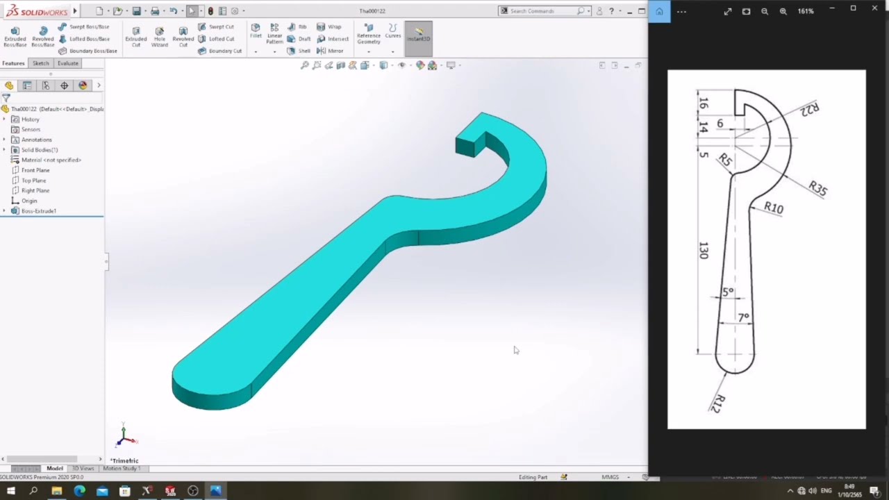Activate the Revolved Cut tool
Image resolution: width=889 pixels, height=500 pixels.
183,37
